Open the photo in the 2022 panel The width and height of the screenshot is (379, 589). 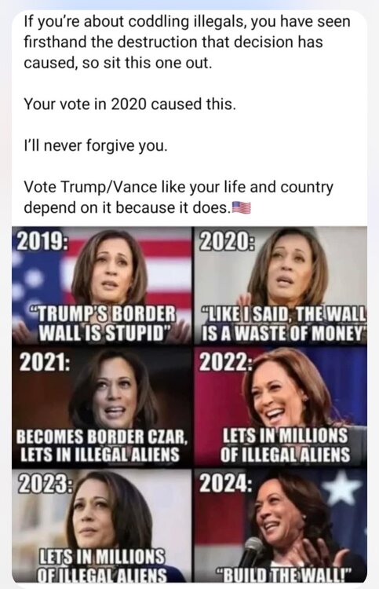click(x=281, y=407)
